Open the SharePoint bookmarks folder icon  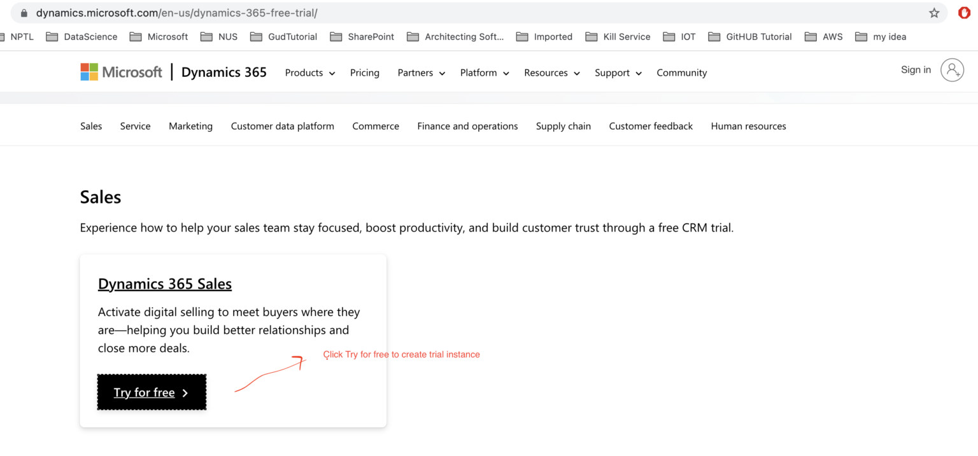[x=336, y=36]
